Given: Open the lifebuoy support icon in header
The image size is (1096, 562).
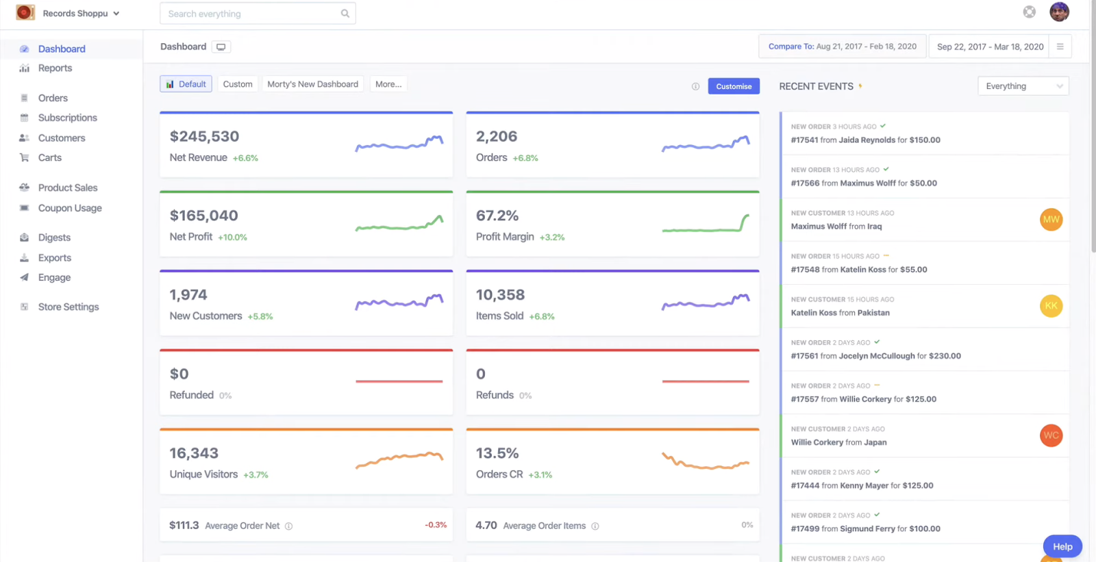Looking at the screenshot, I should [1030, 12].
